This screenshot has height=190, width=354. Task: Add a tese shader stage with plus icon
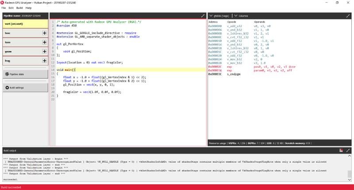45,43
